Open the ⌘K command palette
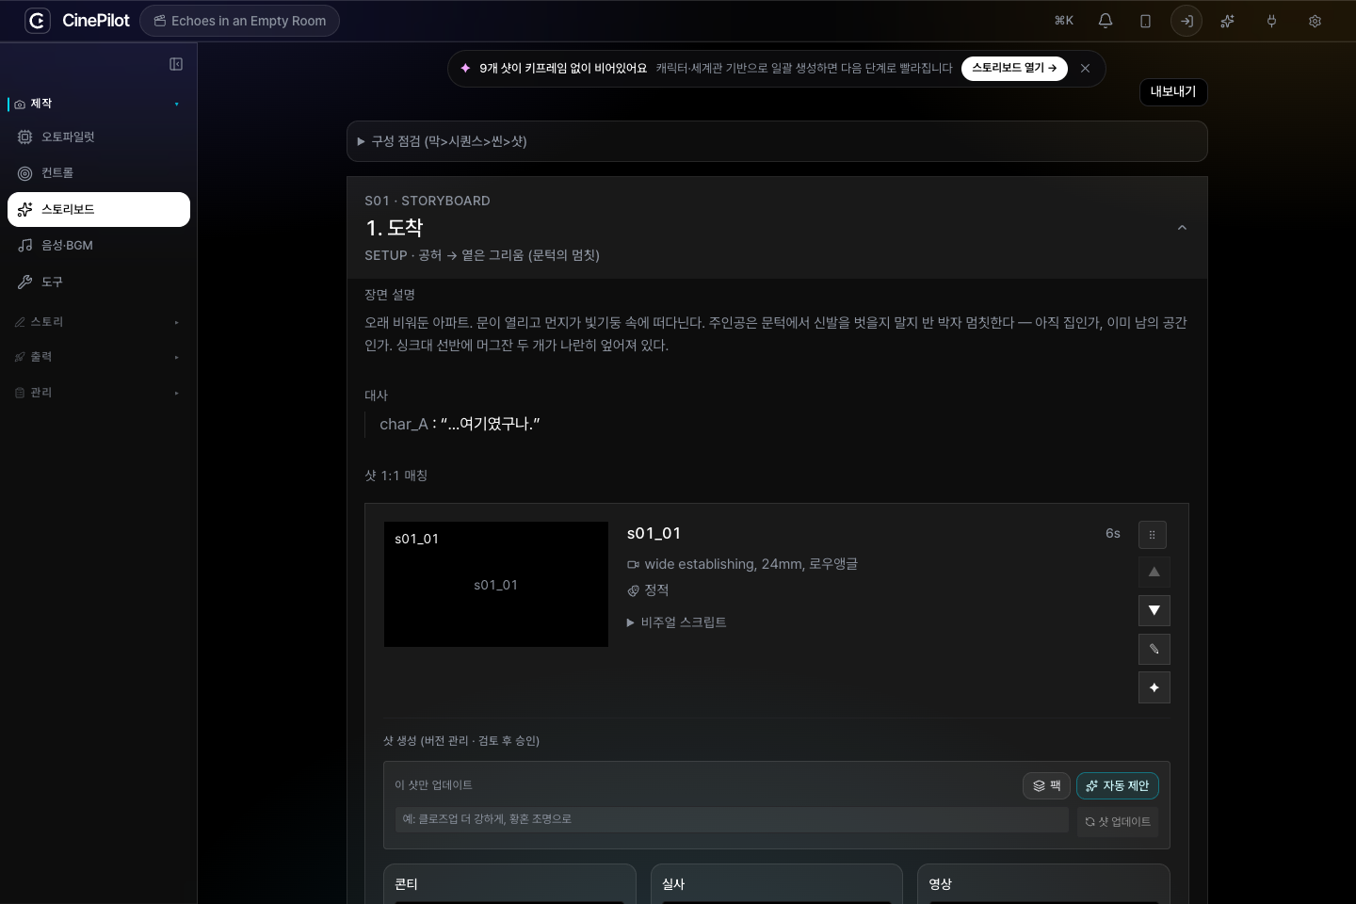 tap(1064, 21)
